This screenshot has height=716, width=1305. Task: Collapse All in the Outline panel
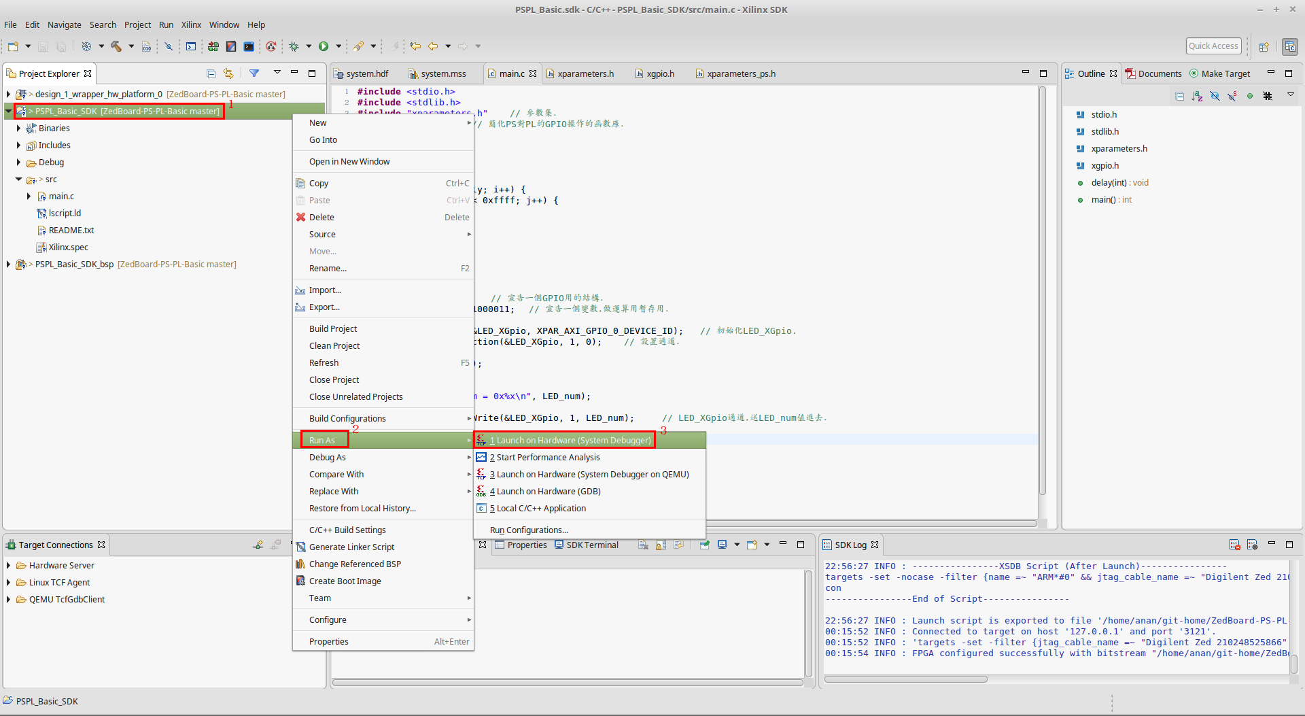coord(1180,96)
